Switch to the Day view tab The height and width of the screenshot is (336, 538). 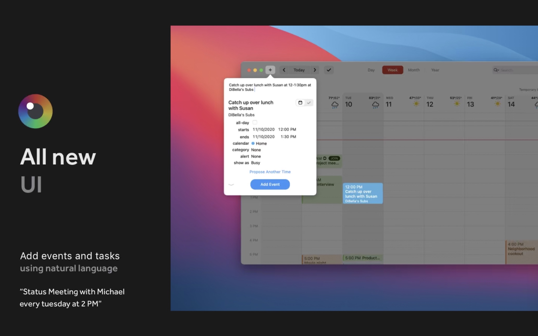[371, 70]
